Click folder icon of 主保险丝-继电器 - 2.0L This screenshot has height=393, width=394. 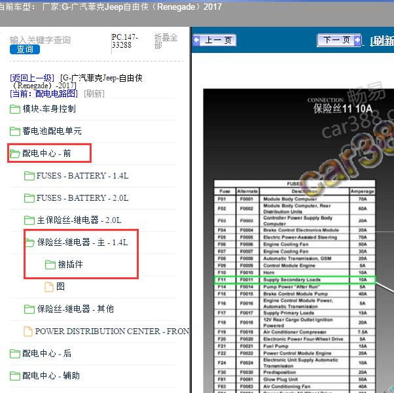pos(29,220)
